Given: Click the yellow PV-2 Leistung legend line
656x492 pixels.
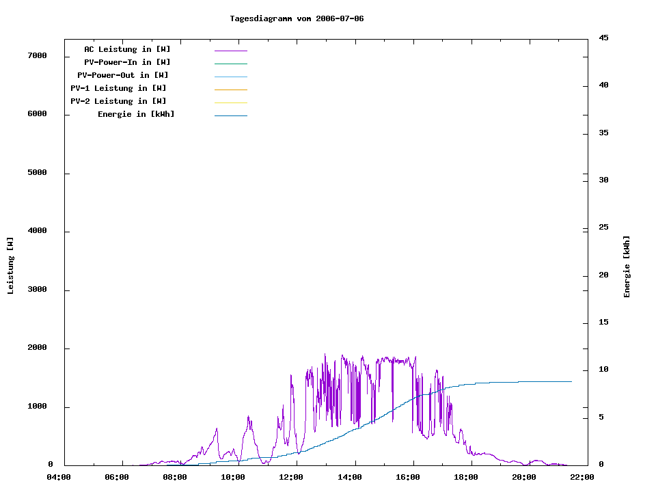Looking at the screenshot, I should (x=230, y=102).
